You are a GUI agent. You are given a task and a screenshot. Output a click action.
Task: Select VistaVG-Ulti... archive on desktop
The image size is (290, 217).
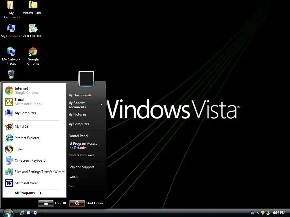[33, 8]
